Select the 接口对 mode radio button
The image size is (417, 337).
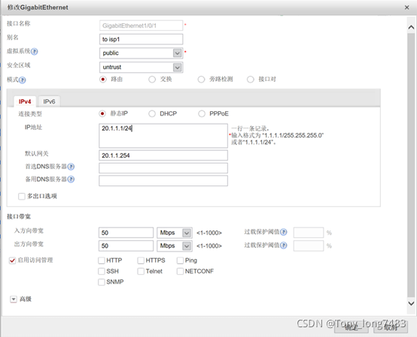point(251,80)
